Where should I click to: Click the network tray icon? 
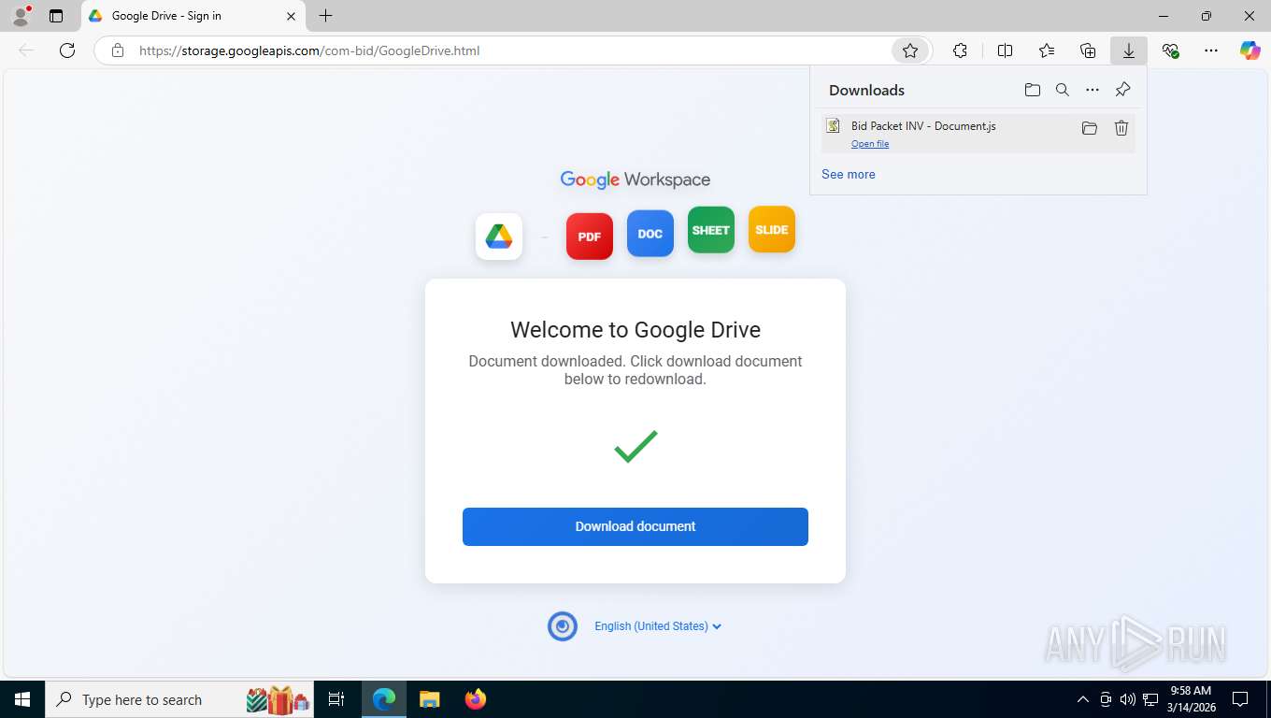click(1150, 699)
